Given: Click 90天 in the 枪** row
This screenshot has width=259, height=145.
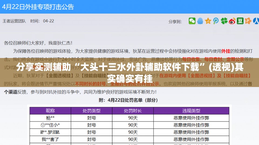Looking at the screenshot, I should (133, 118).
